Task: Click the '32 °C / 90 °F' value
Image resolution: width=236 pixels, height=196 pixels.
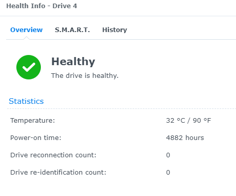Action: click(188, 121)
